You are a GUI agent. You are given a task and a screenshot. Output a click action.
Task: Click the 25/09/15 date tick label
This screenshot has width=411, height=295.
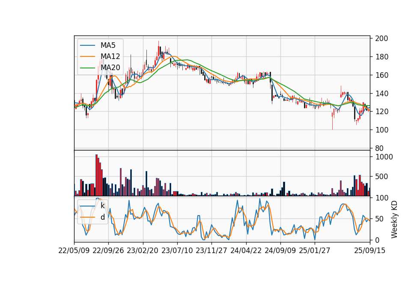369,251
